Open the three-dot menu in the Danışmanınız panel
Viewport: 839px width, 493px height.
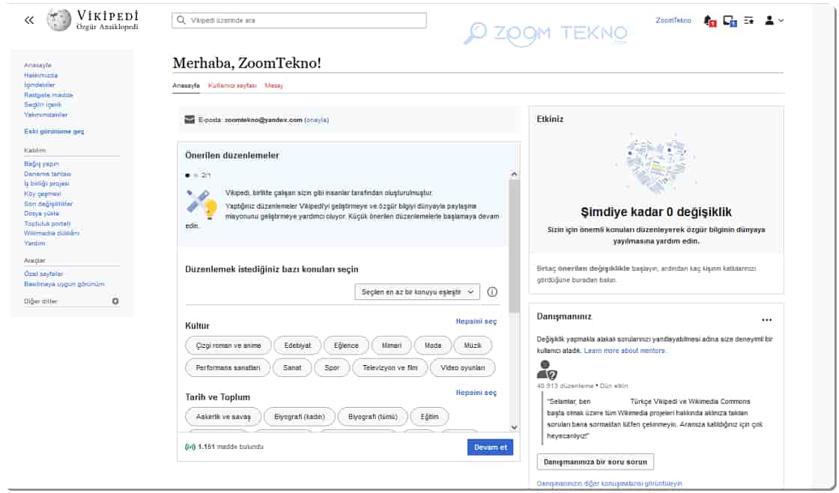click(x=767, y=320)
